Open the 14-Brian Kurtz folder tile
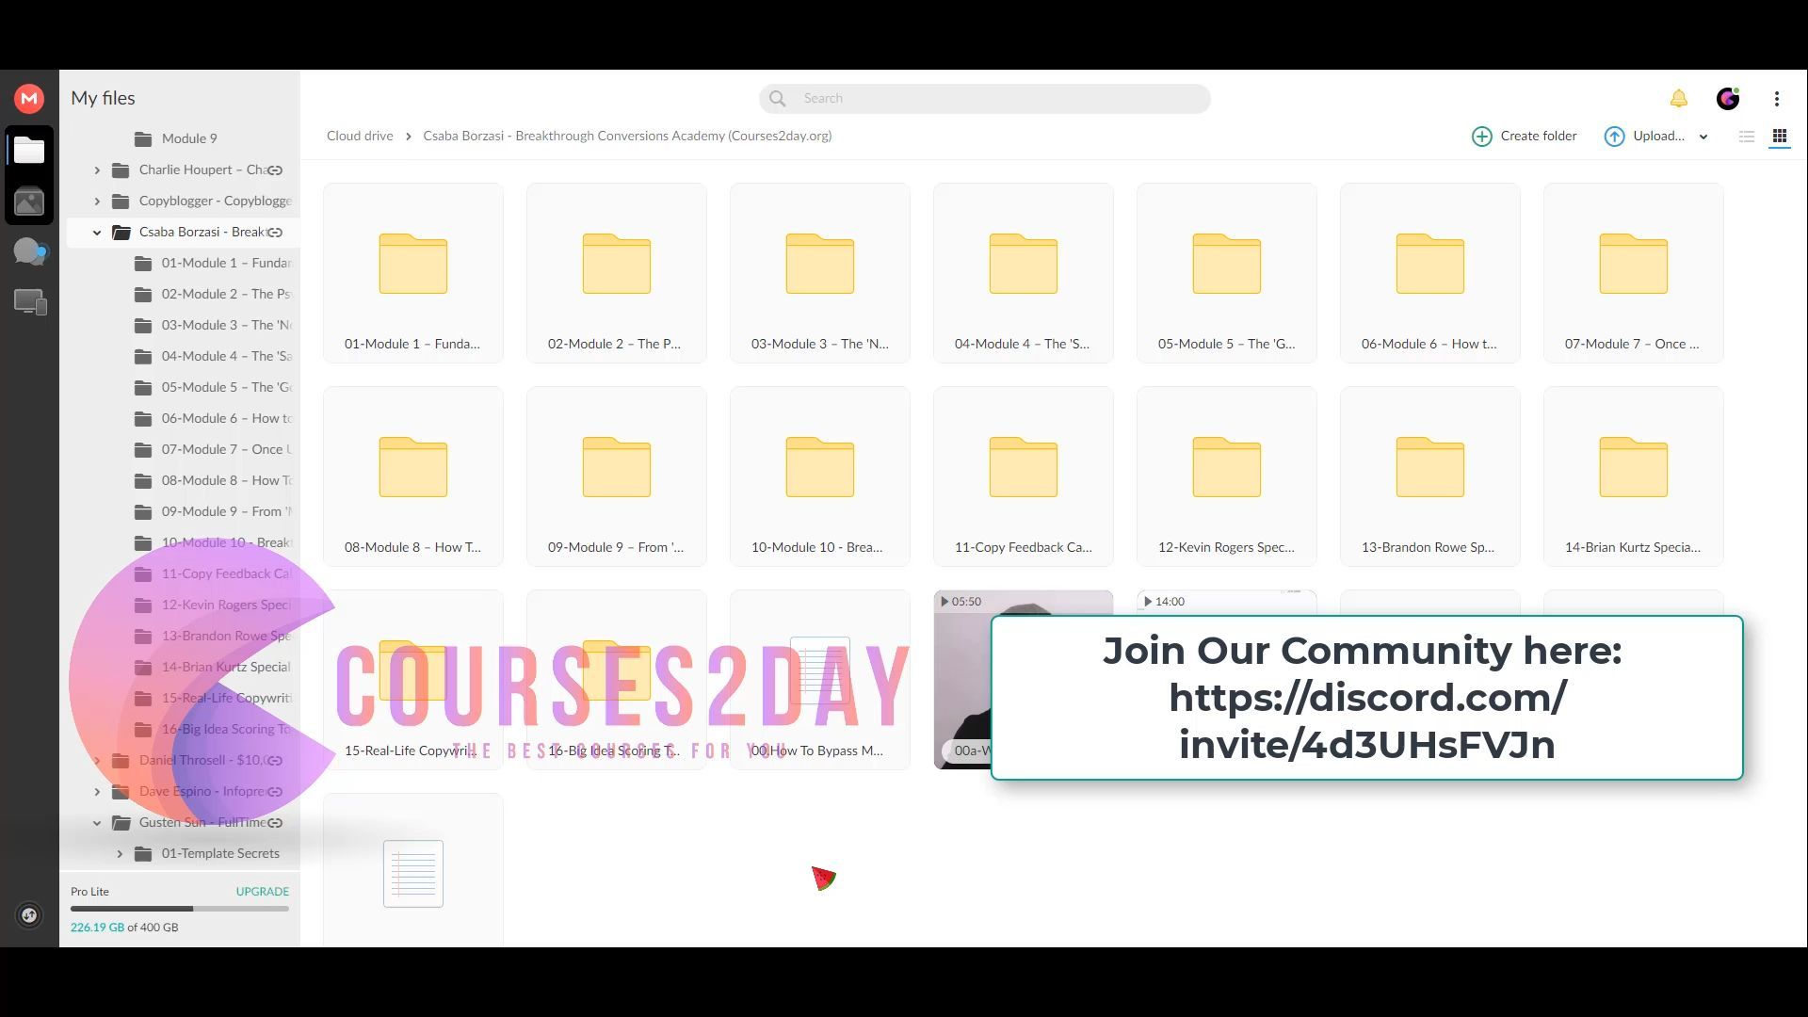 pos(1634,476)
